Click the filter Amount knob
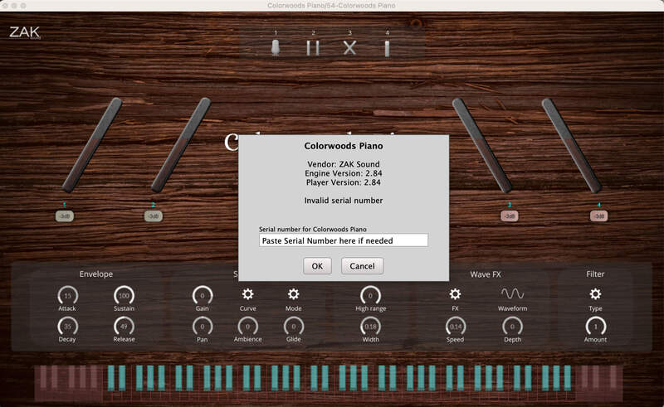The image size is (664, 407). click(595, 327)
